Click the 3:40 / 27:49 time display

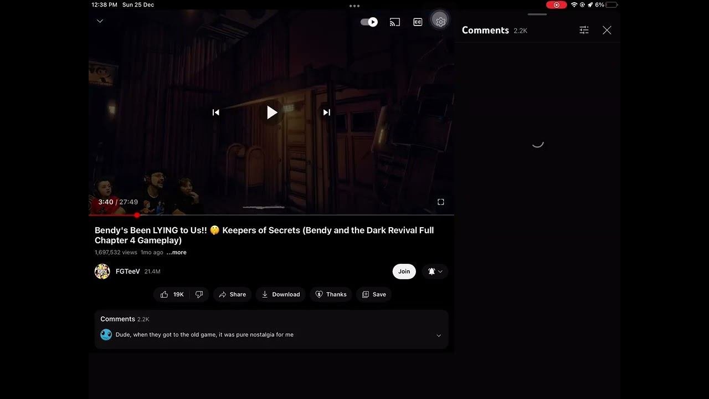click(118, 202)
